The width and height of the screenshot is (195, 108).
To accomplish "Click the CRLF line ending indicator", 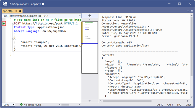I will click(188, 105).
